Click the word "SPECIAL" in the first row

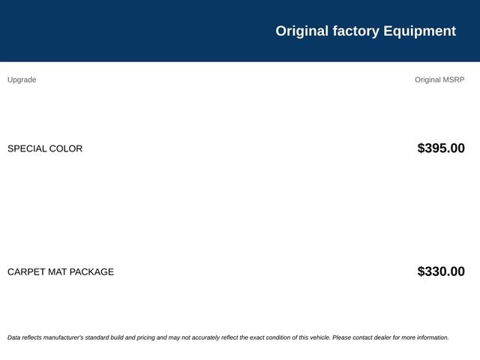pyautogui.click(x=27, y=148)
